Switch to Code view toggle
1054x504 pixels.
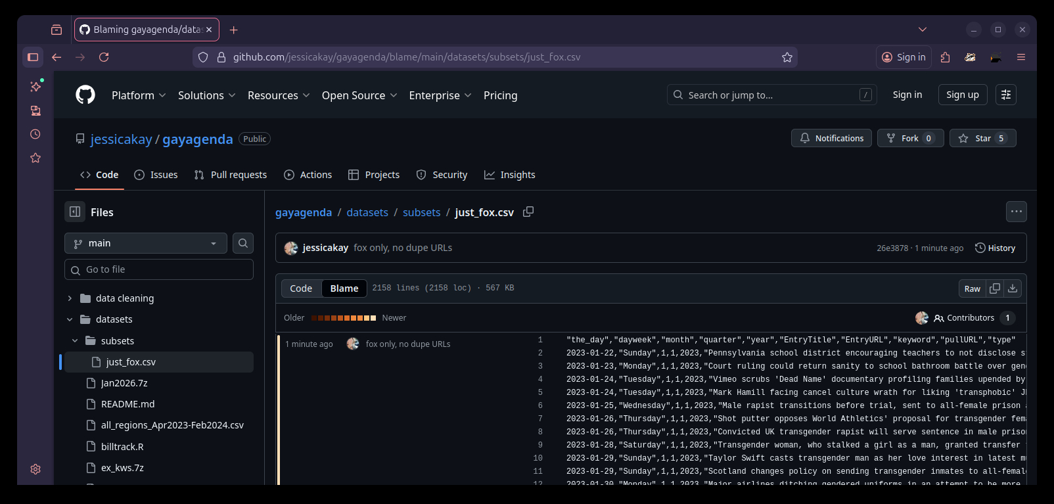click(301, 288)
